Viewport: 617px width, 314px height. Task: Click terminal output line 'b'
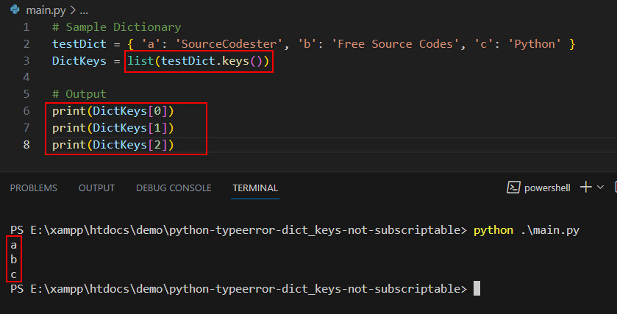[x=14, y=260]
